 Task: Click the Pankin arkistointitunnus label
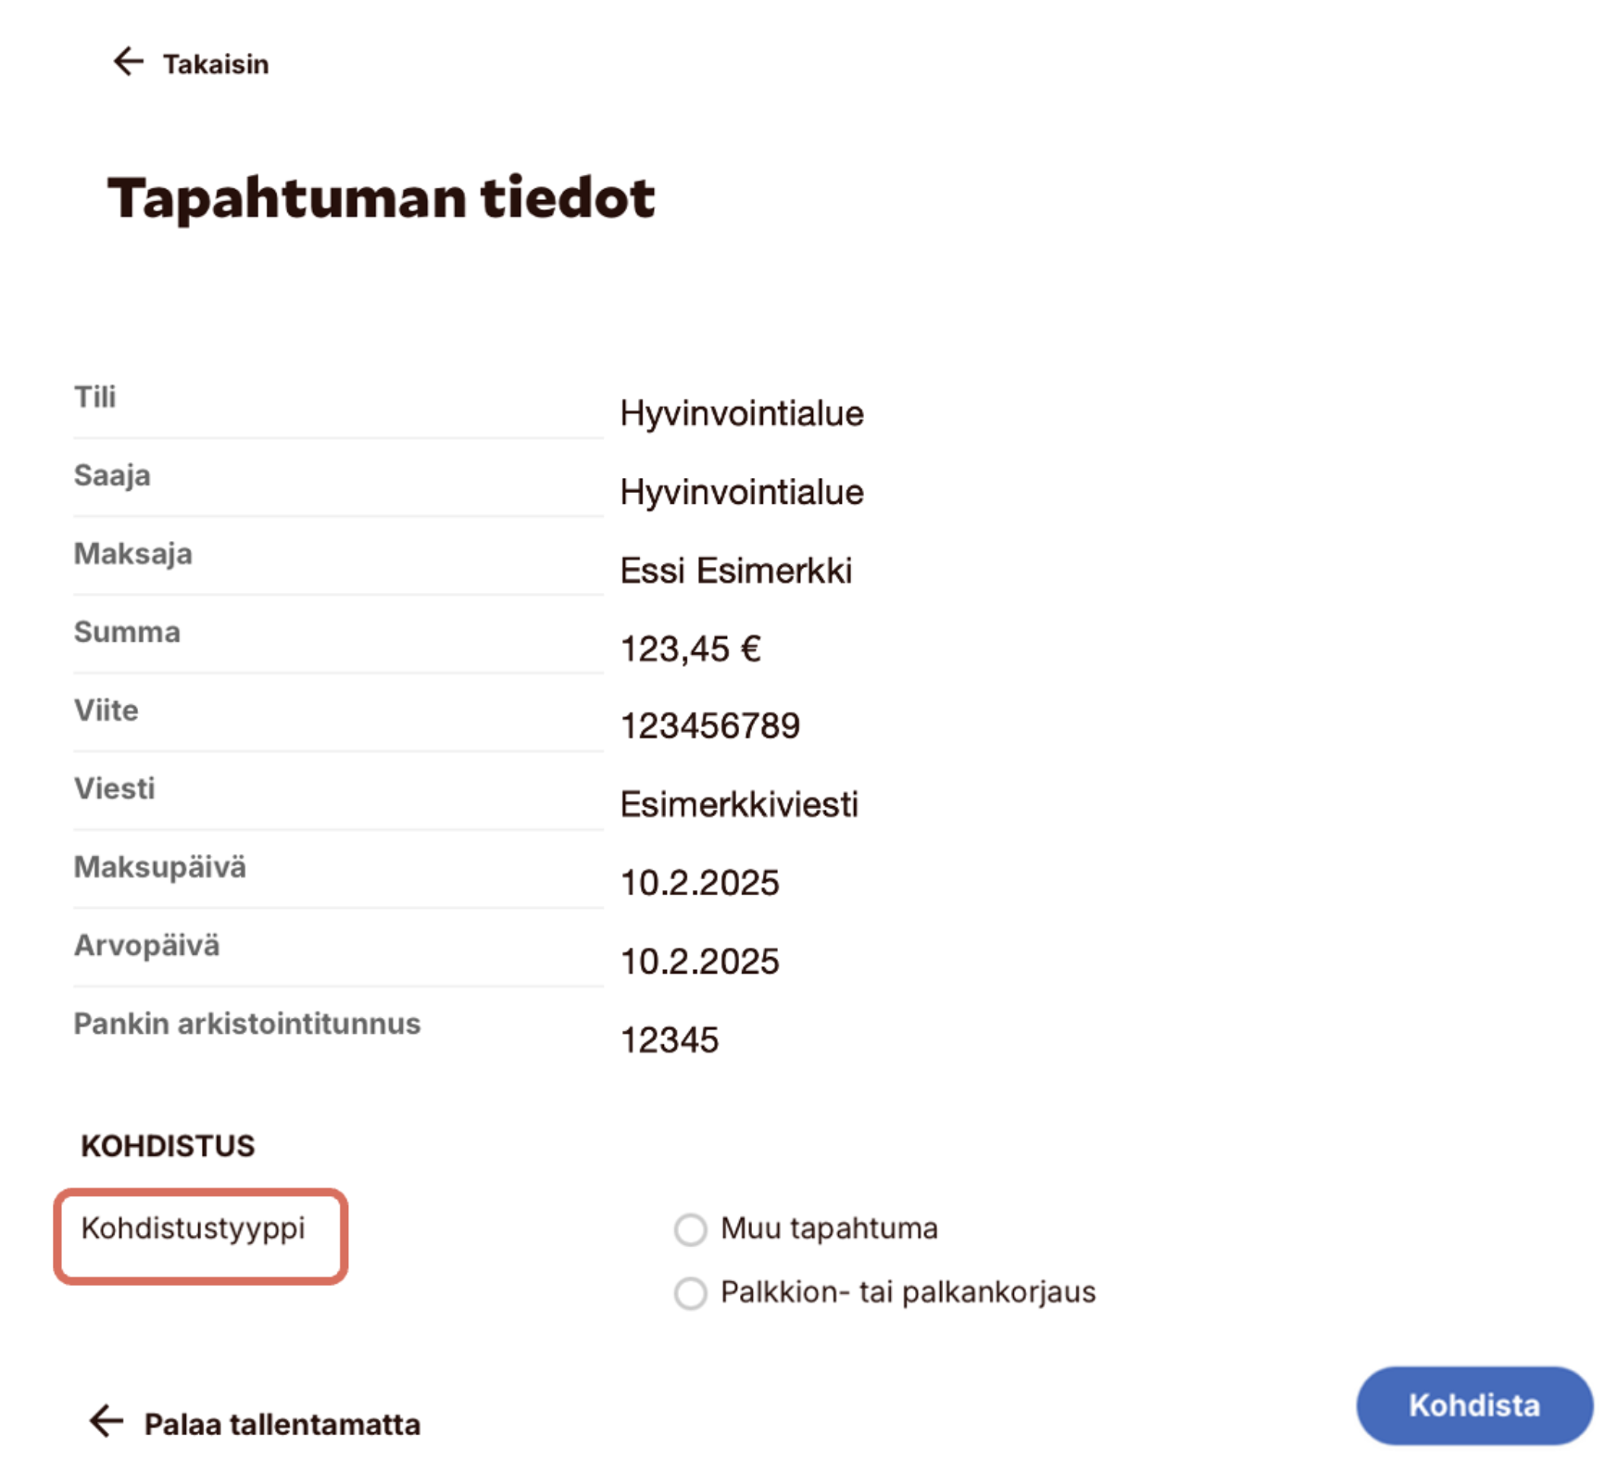tap(247, 1024)
